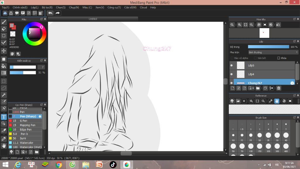
Task: Toggle visibility of Lớp5 layer
Action: pyautogui.click(x=231, y=65)
